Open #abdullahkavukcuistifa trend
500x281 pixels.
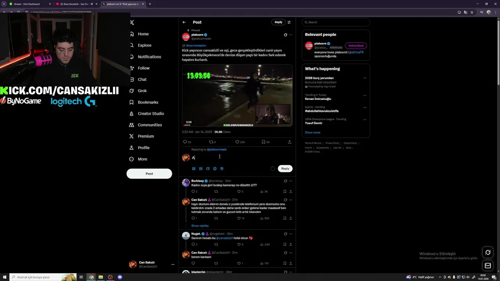click(321, 111)
